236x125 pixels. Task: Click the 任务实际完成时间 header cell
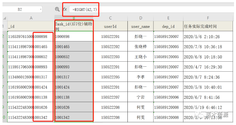[208, 26]
